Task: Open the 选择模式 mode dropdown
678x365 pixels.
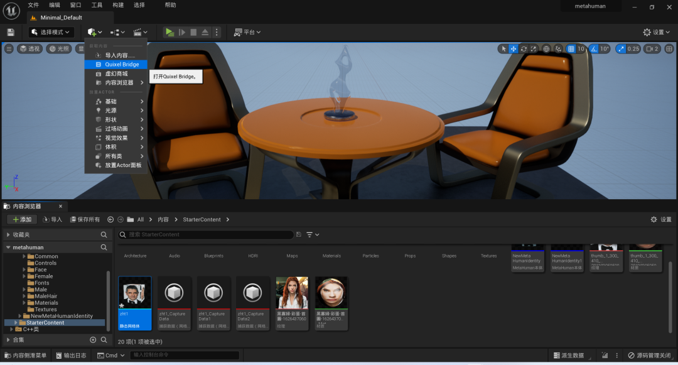Action: (x=51, y=32)
